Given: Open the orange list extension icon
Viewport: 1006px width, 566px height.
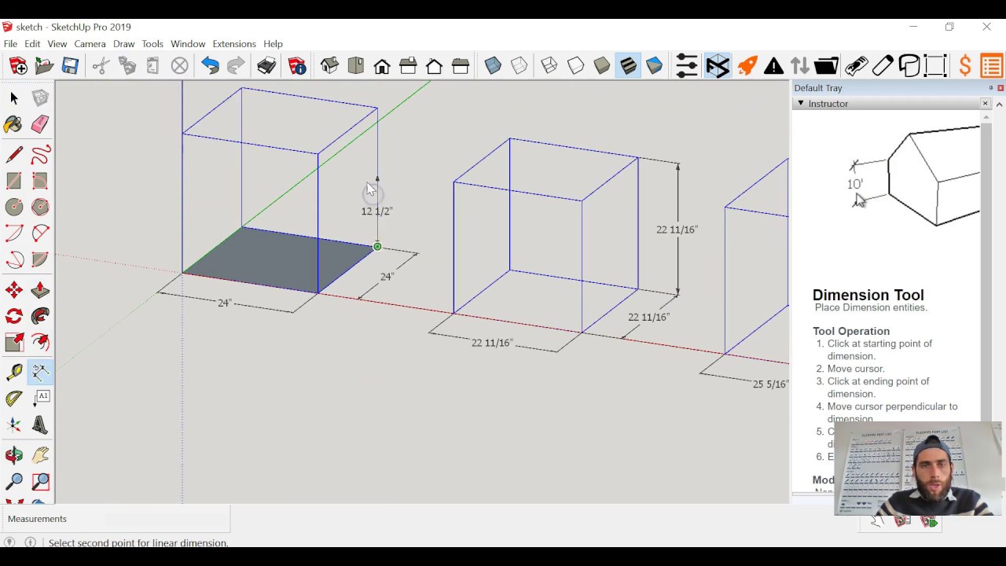Looking at the screenshot, I should [992, 66].
